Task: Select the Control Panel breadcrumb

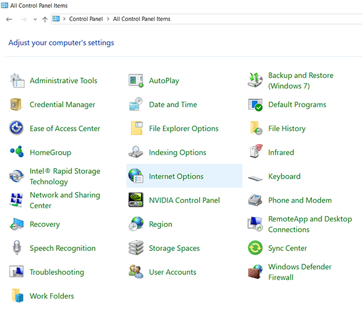Action: (x=86, y=19)
